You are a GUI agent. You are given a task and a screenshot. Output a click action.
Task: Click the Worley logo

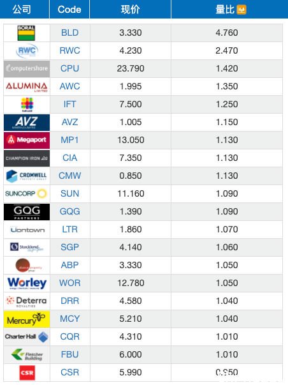point(27,283)
